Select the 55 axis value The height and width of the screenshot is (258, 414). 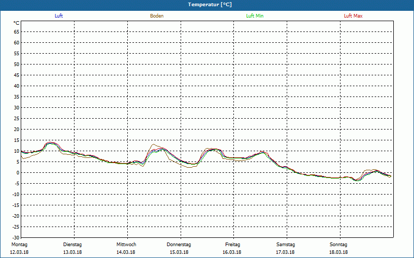click(17, 54)
